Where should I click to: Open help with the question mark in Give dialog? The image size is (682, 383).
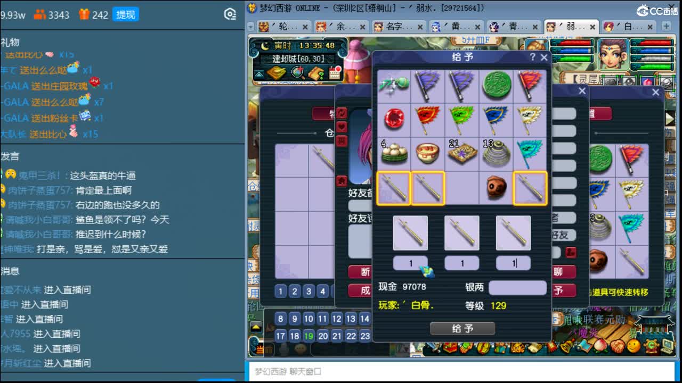(532, 57)
